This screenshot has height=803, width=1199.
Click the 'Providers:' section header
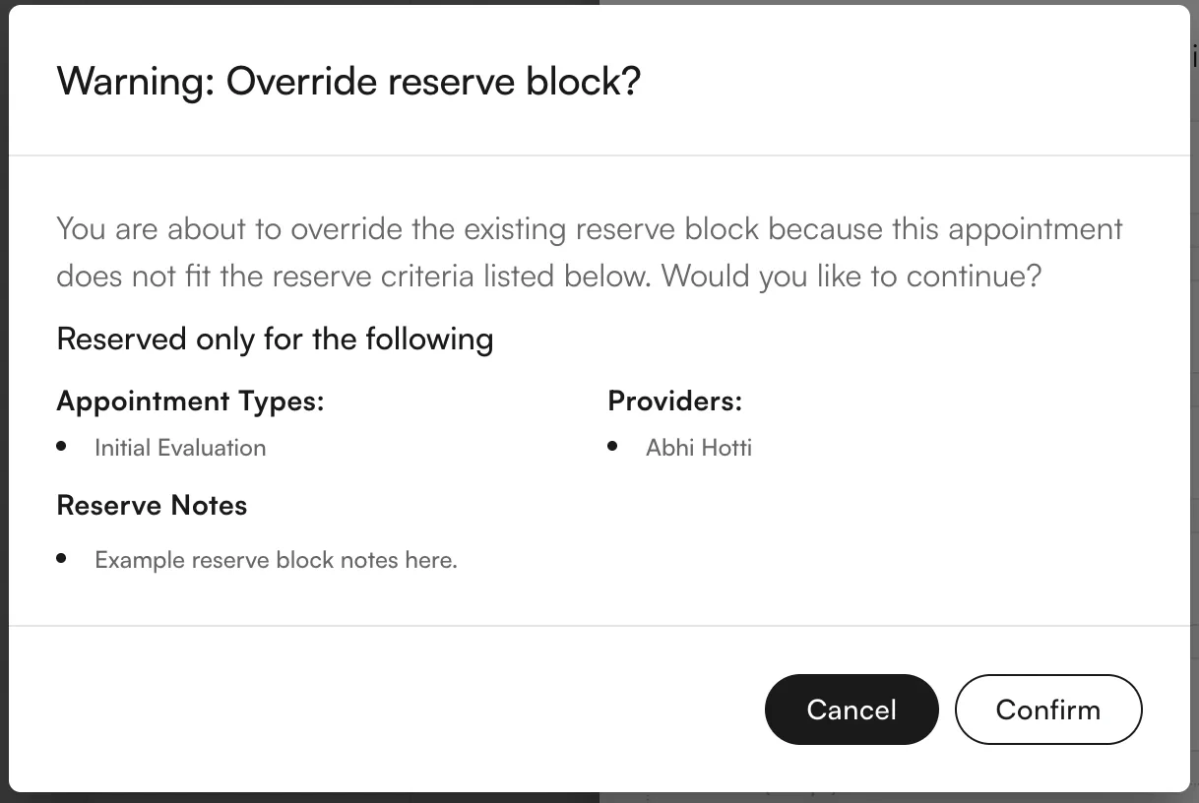(x=675, y=401)
